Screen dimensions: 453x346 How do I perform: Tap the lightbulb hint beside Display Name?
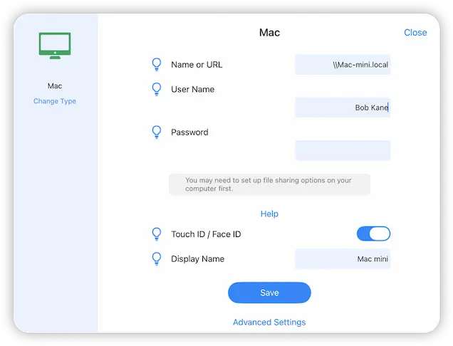pyautogui.click(x=157, y=259)
